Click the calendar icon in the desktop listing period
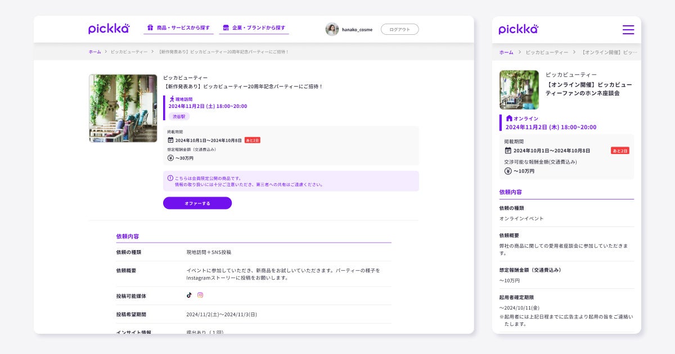The width and height of the screenshot is (675, 354). coord(170,140)
